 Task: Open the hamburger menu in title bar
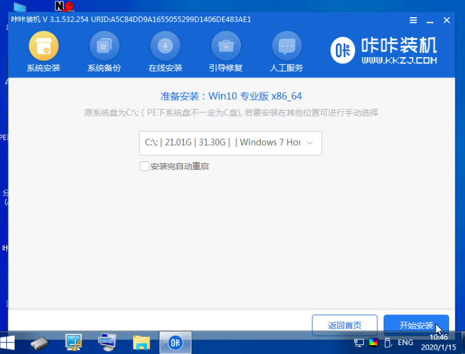pyautogui.click(x=413, y=20)
